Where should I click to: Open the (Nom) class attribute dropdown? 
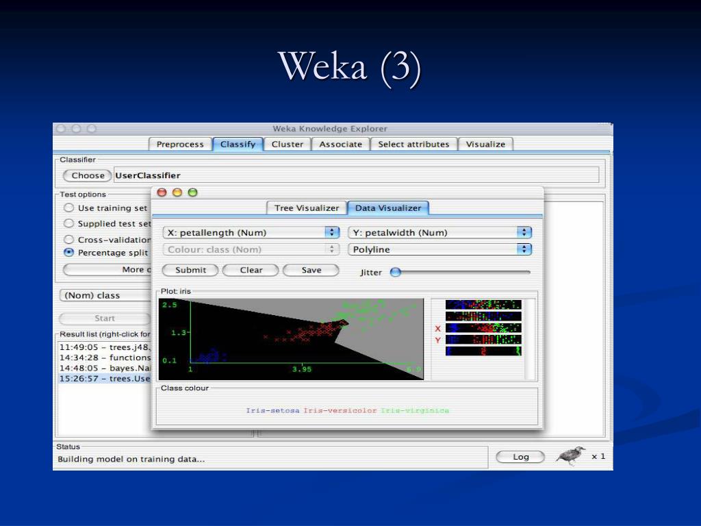(105, 295)
